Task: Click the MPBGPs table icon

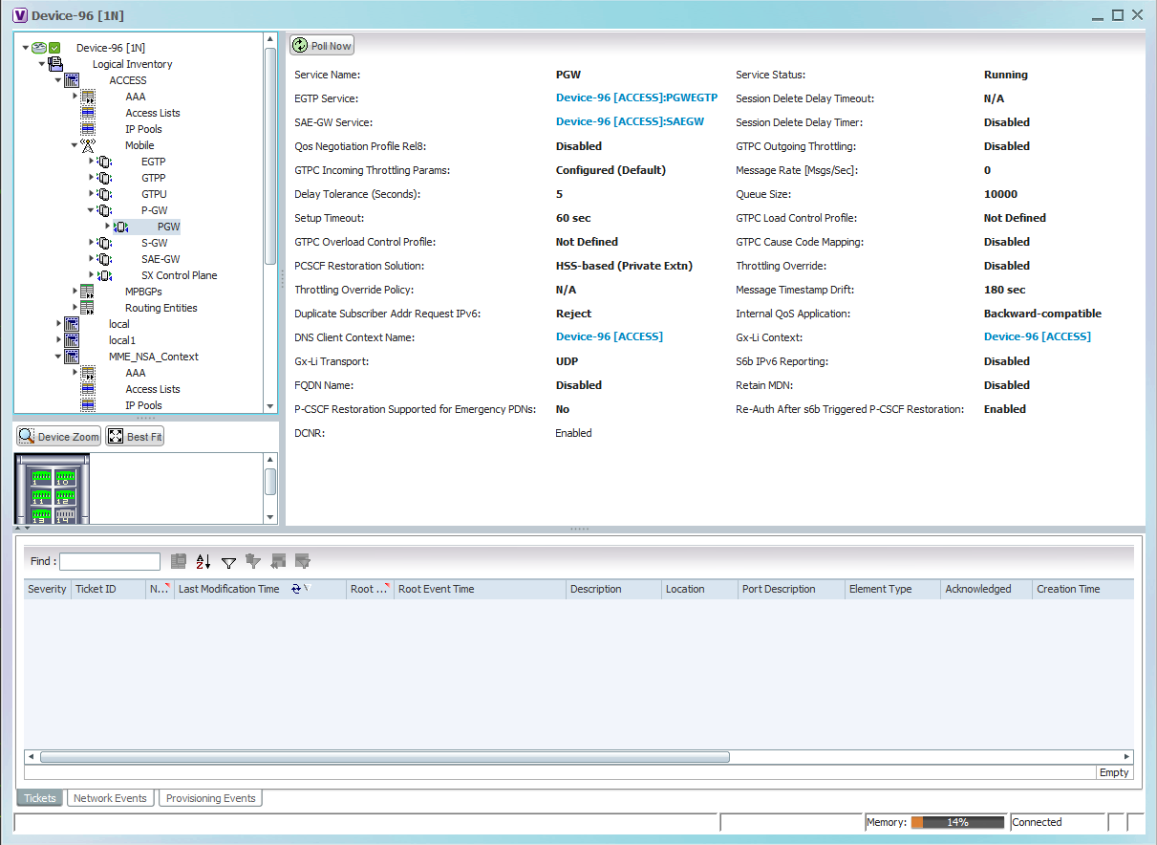Action: tap(88, 292)
